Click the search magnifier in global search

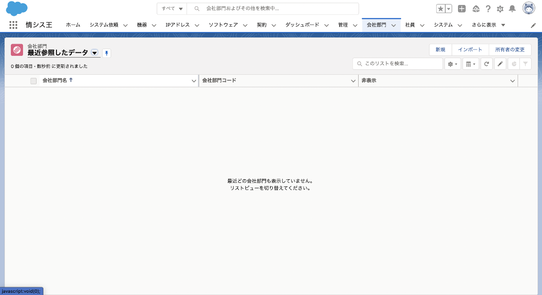click(x=197, y=9)
